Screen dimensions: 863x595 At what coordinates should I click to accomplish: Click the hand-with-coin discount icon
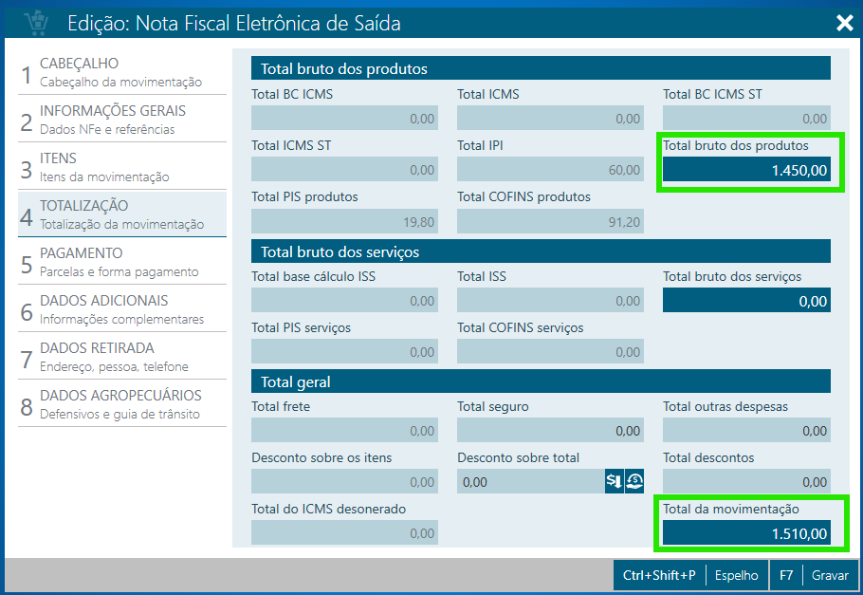[x=634, y=481]
